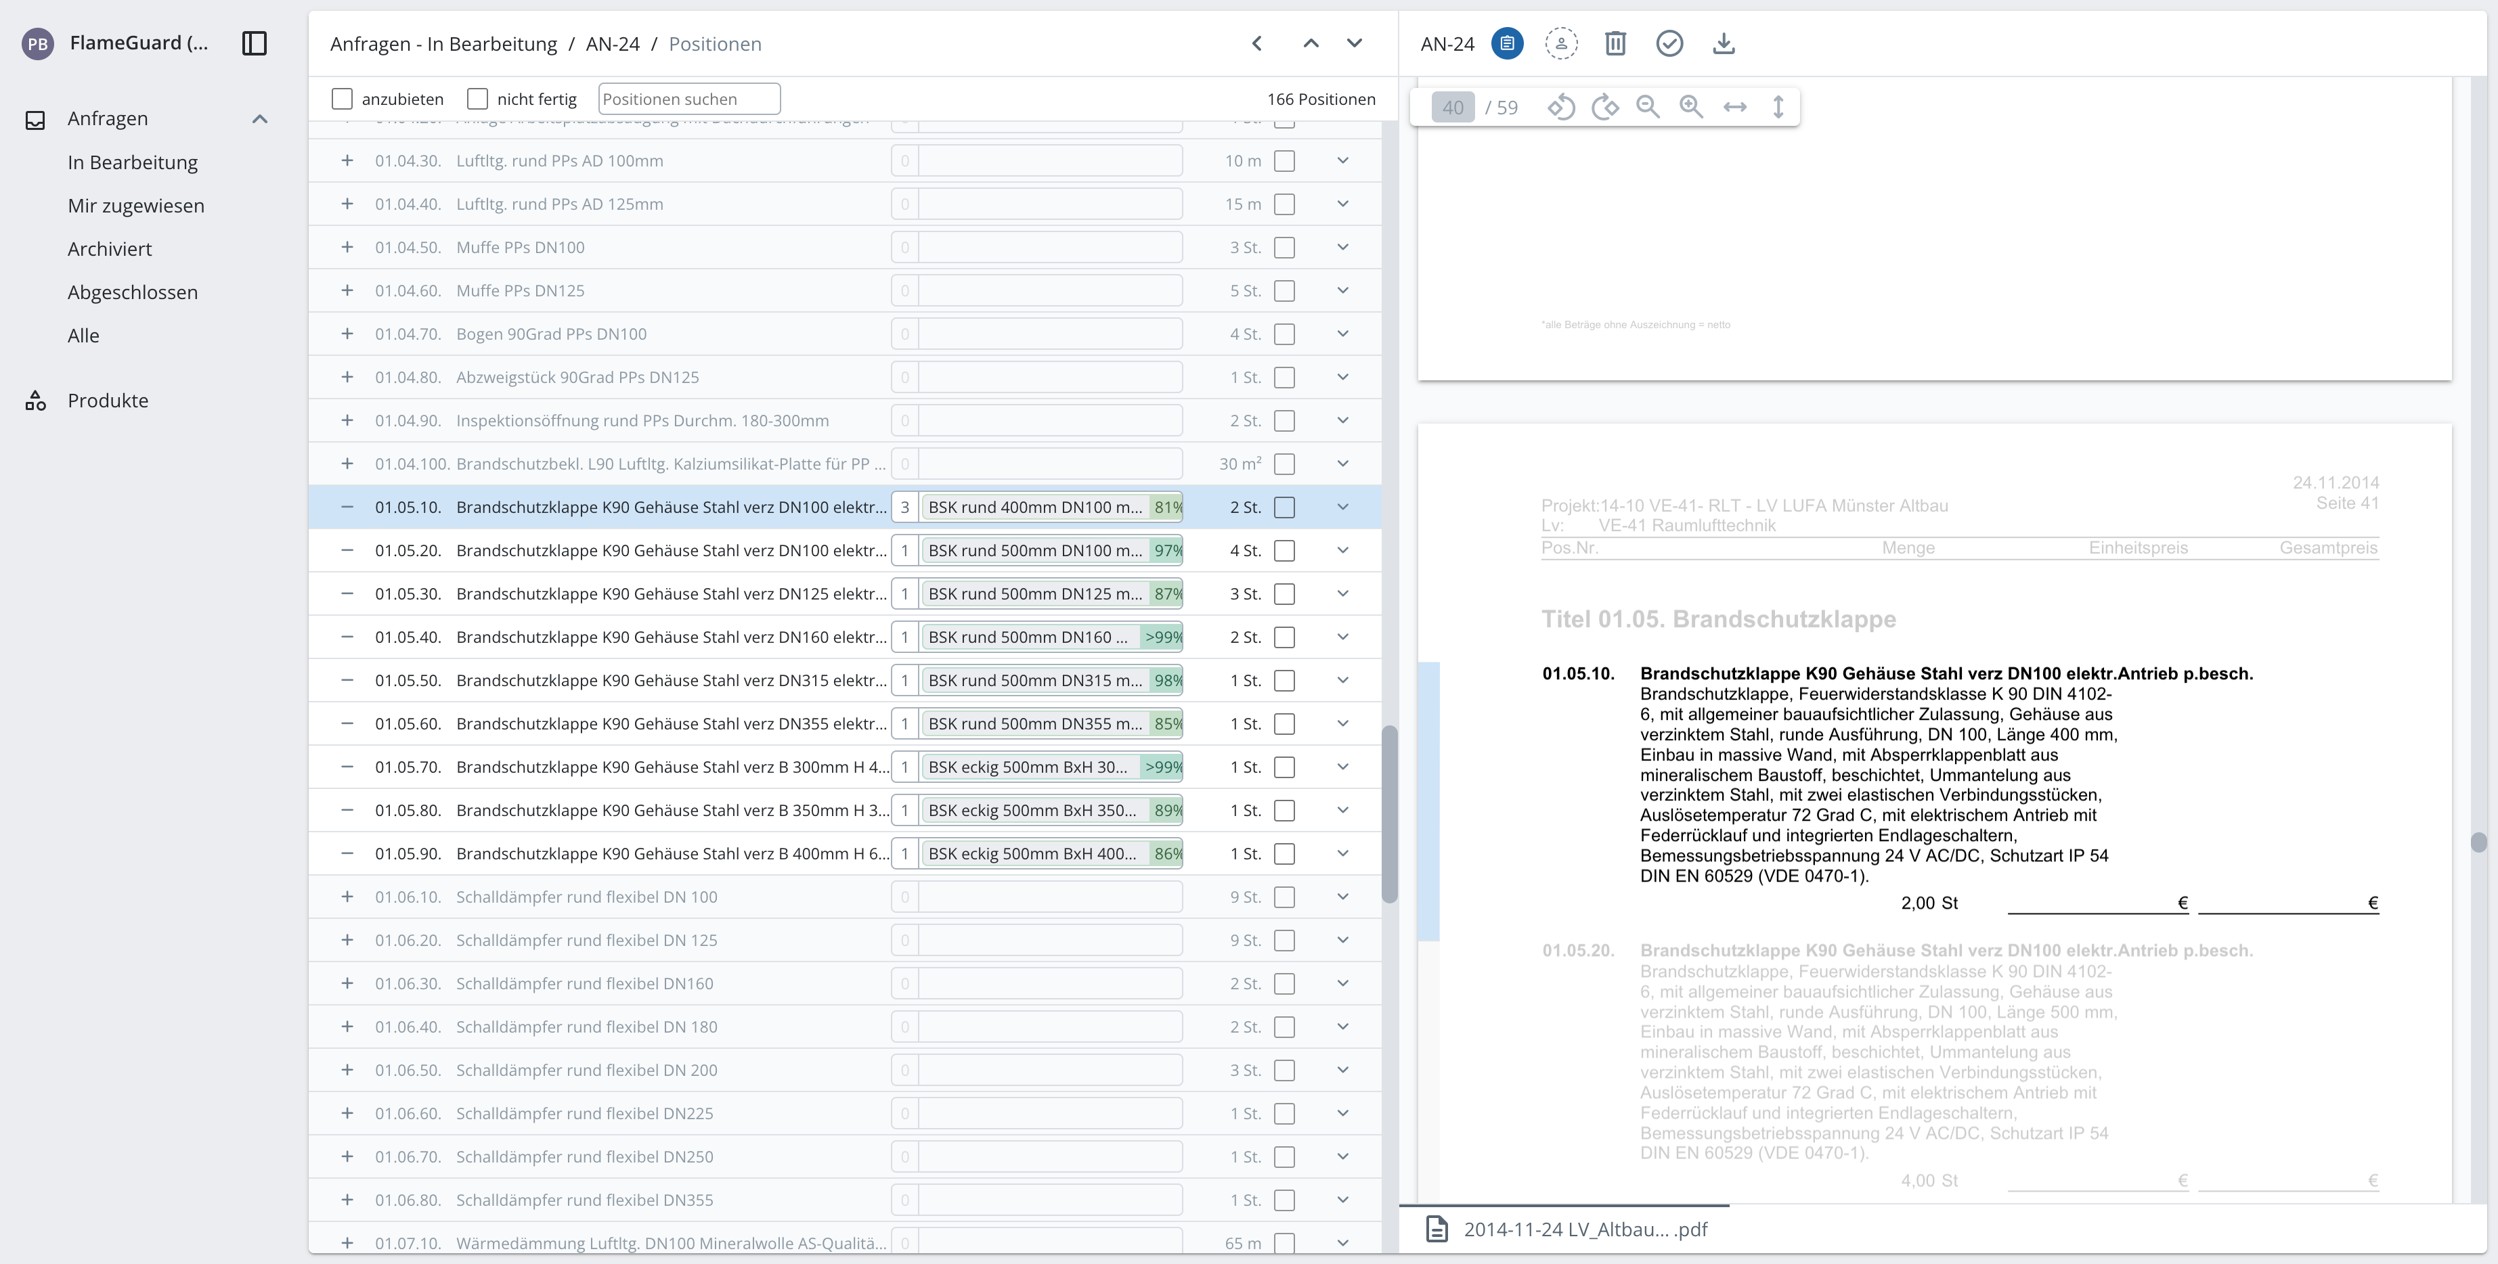Image resolution: width=2498 pixels, height=1264 pixels.
Task: Assign a user via the dashed person icon
Action: [1561, 43]
